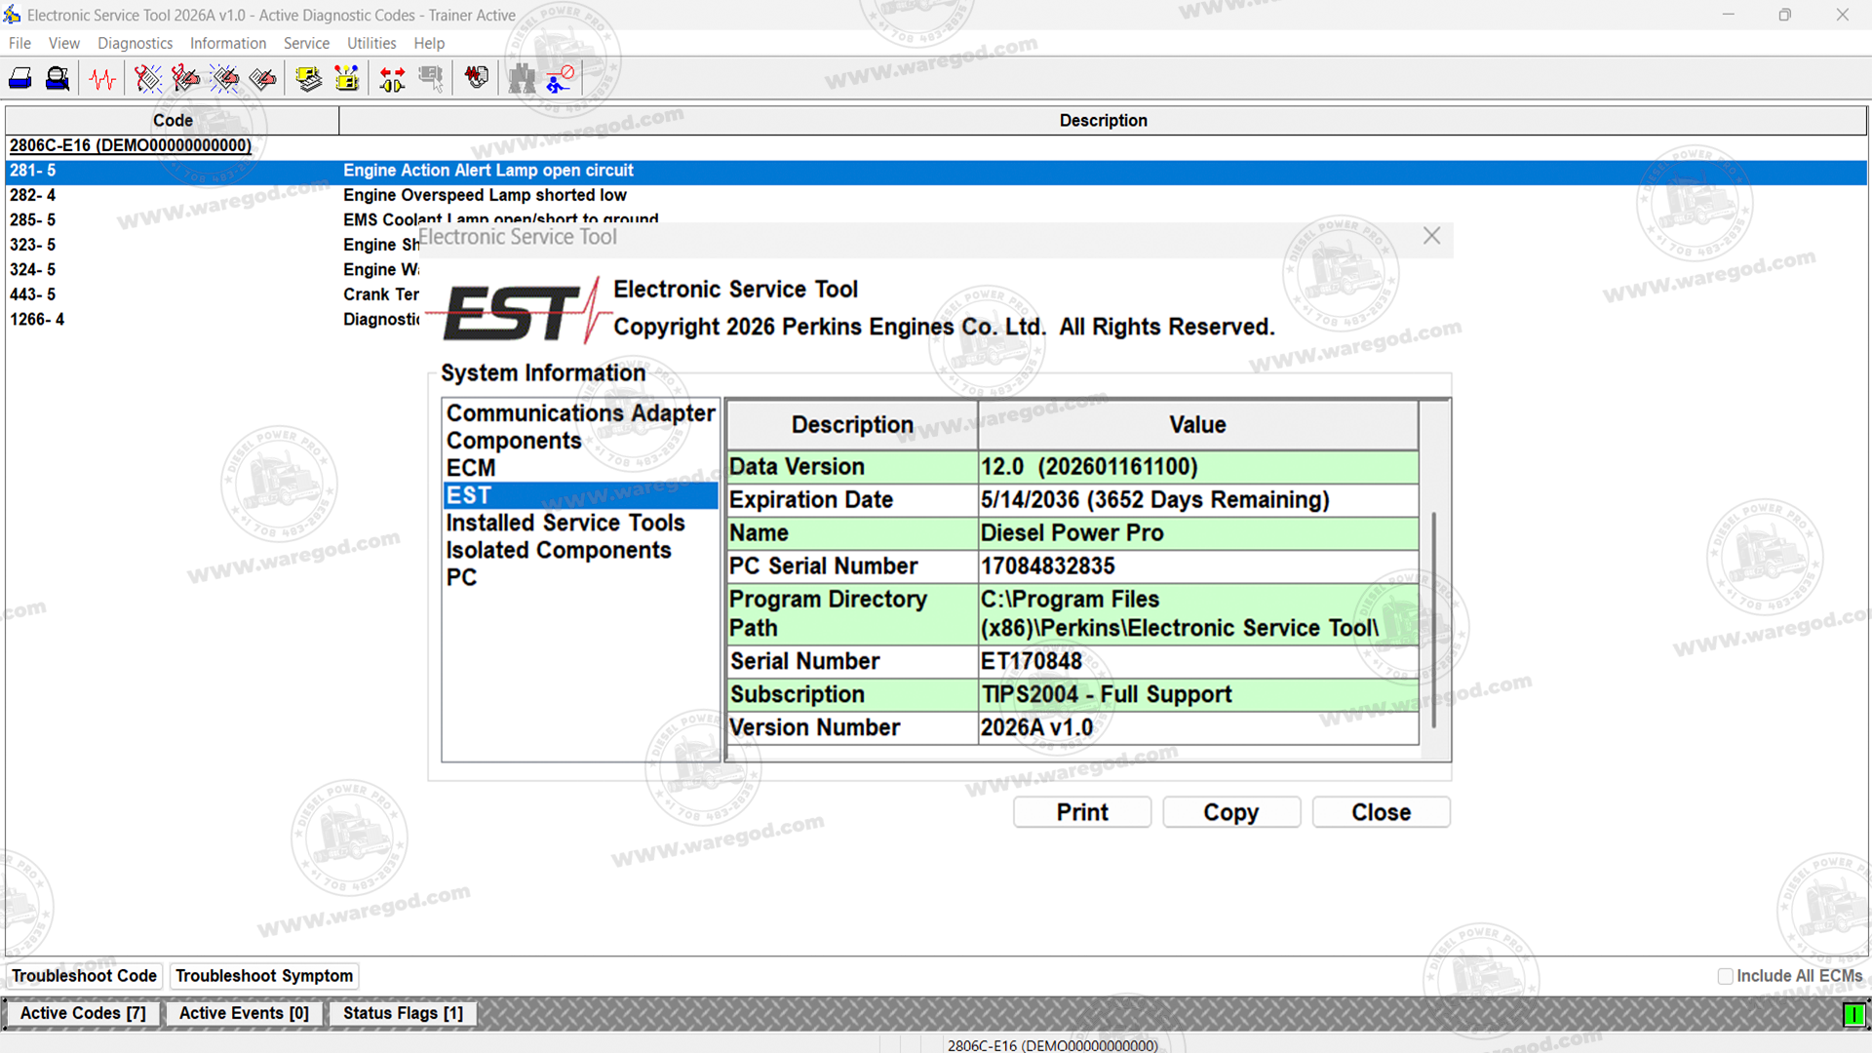Screen dimensions: 1872x1053
Task: Click the Print button in the dialog
Action: 1082,812
